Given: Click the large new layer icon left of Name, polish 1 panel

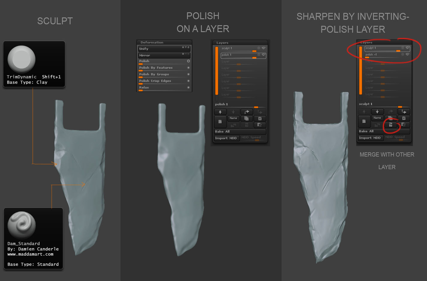Looking at the screenshot, I should pyautogui.click(x=220, y=122).
